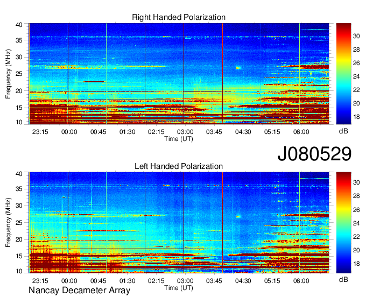Click 20 MHz tick on bottom plot
This screenshot has height=297, width=366.
pos(19,239)
